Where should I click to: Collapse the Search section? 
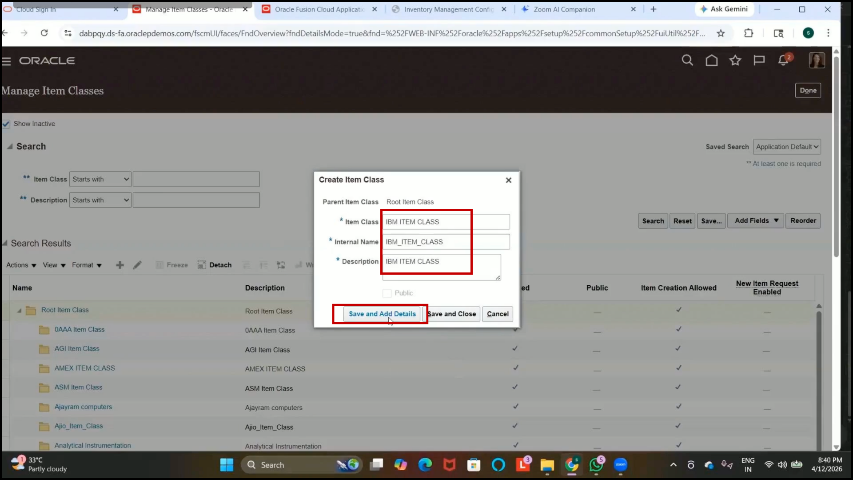[9, 146]
